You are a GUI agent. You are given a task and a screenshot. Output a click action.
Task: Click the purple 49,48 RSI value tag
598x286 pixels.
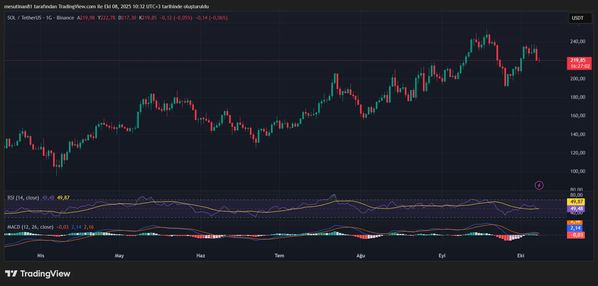click(577, 209)
